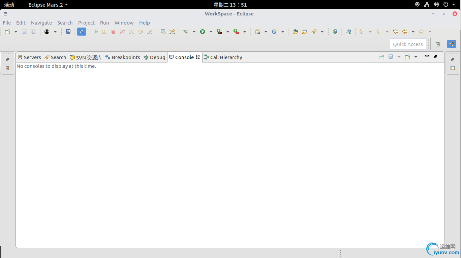Open the Run configurations dropdown arrow
The height and width of the screenshot is (258, 461).
point(211,32)
